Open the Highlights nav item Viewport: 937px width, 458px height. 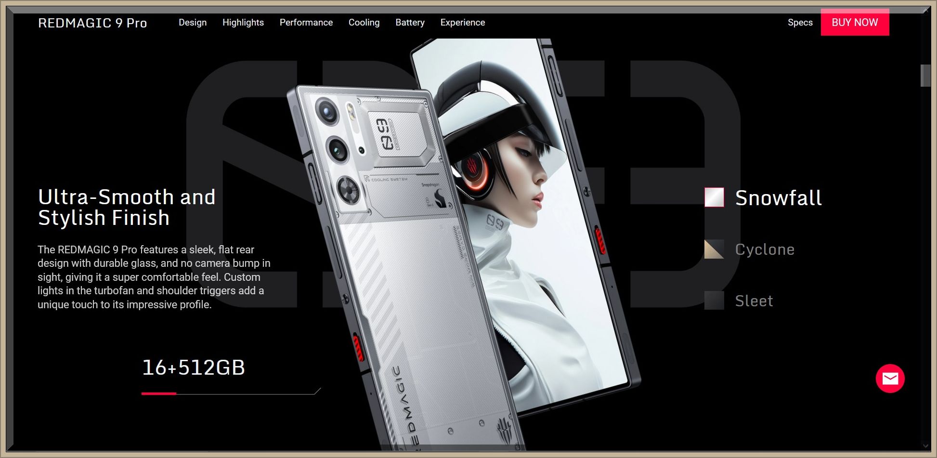click(x=243, y=23)
